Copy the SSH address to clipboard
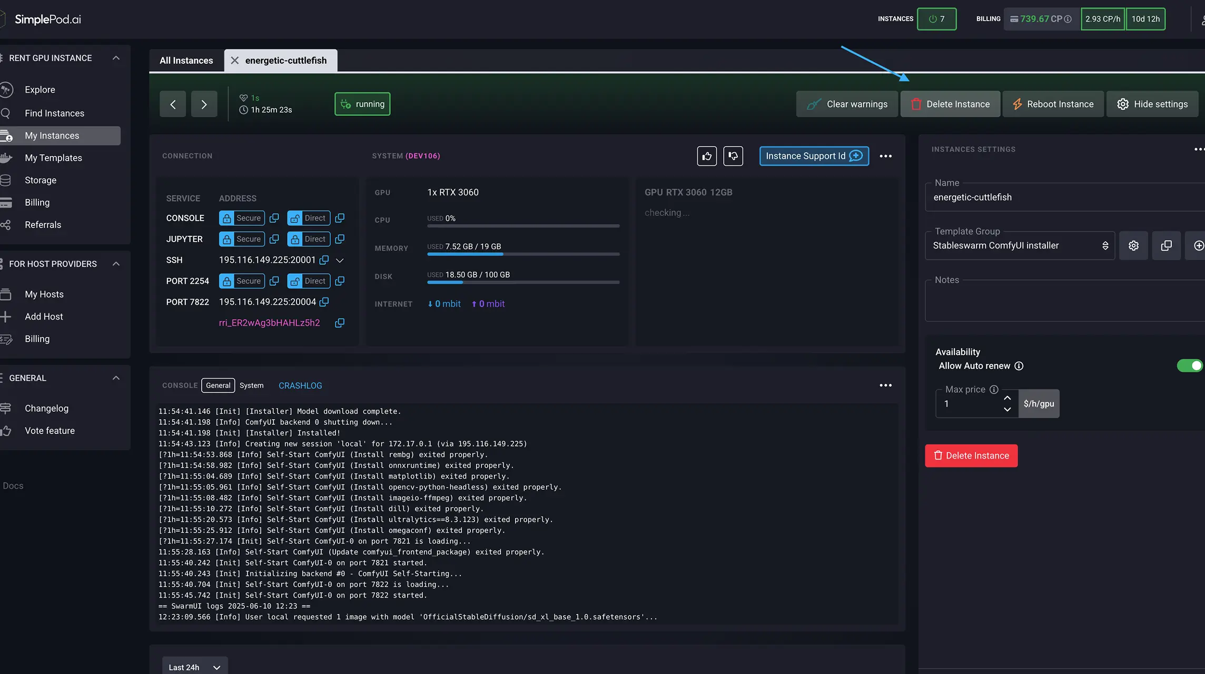 pyautogui.click(x=324, y=260)
